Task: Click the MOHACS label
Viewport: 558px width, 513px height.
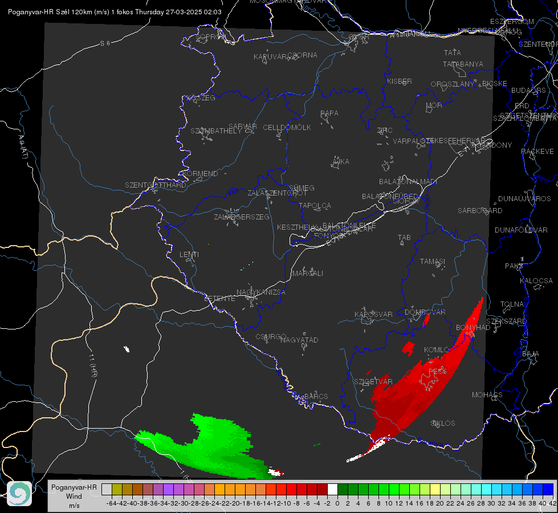Action: [x=487, y=395]
